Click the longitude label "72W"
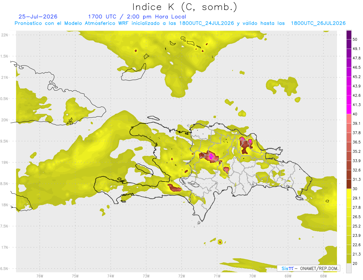This screenshot has height=280, width=363. [x=181, y=276]
